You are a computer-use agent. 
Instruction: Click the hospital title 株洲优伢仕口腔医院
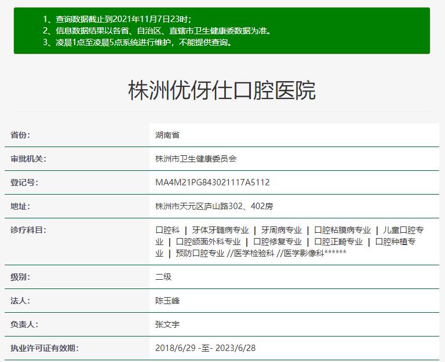tap(222, 90)
